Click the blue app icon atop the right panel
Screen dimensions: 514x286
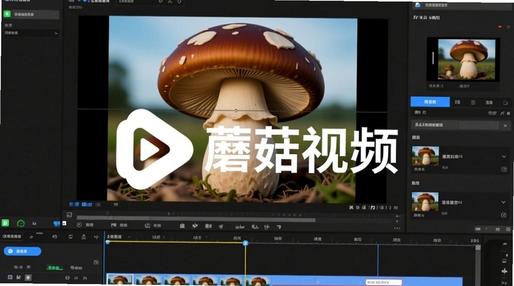click(418, 5)
